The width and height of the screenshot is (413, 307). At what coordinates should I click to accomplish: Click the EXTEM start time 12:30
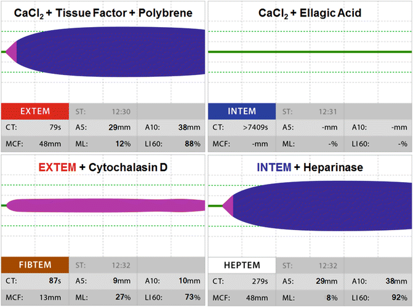[119, 111]
